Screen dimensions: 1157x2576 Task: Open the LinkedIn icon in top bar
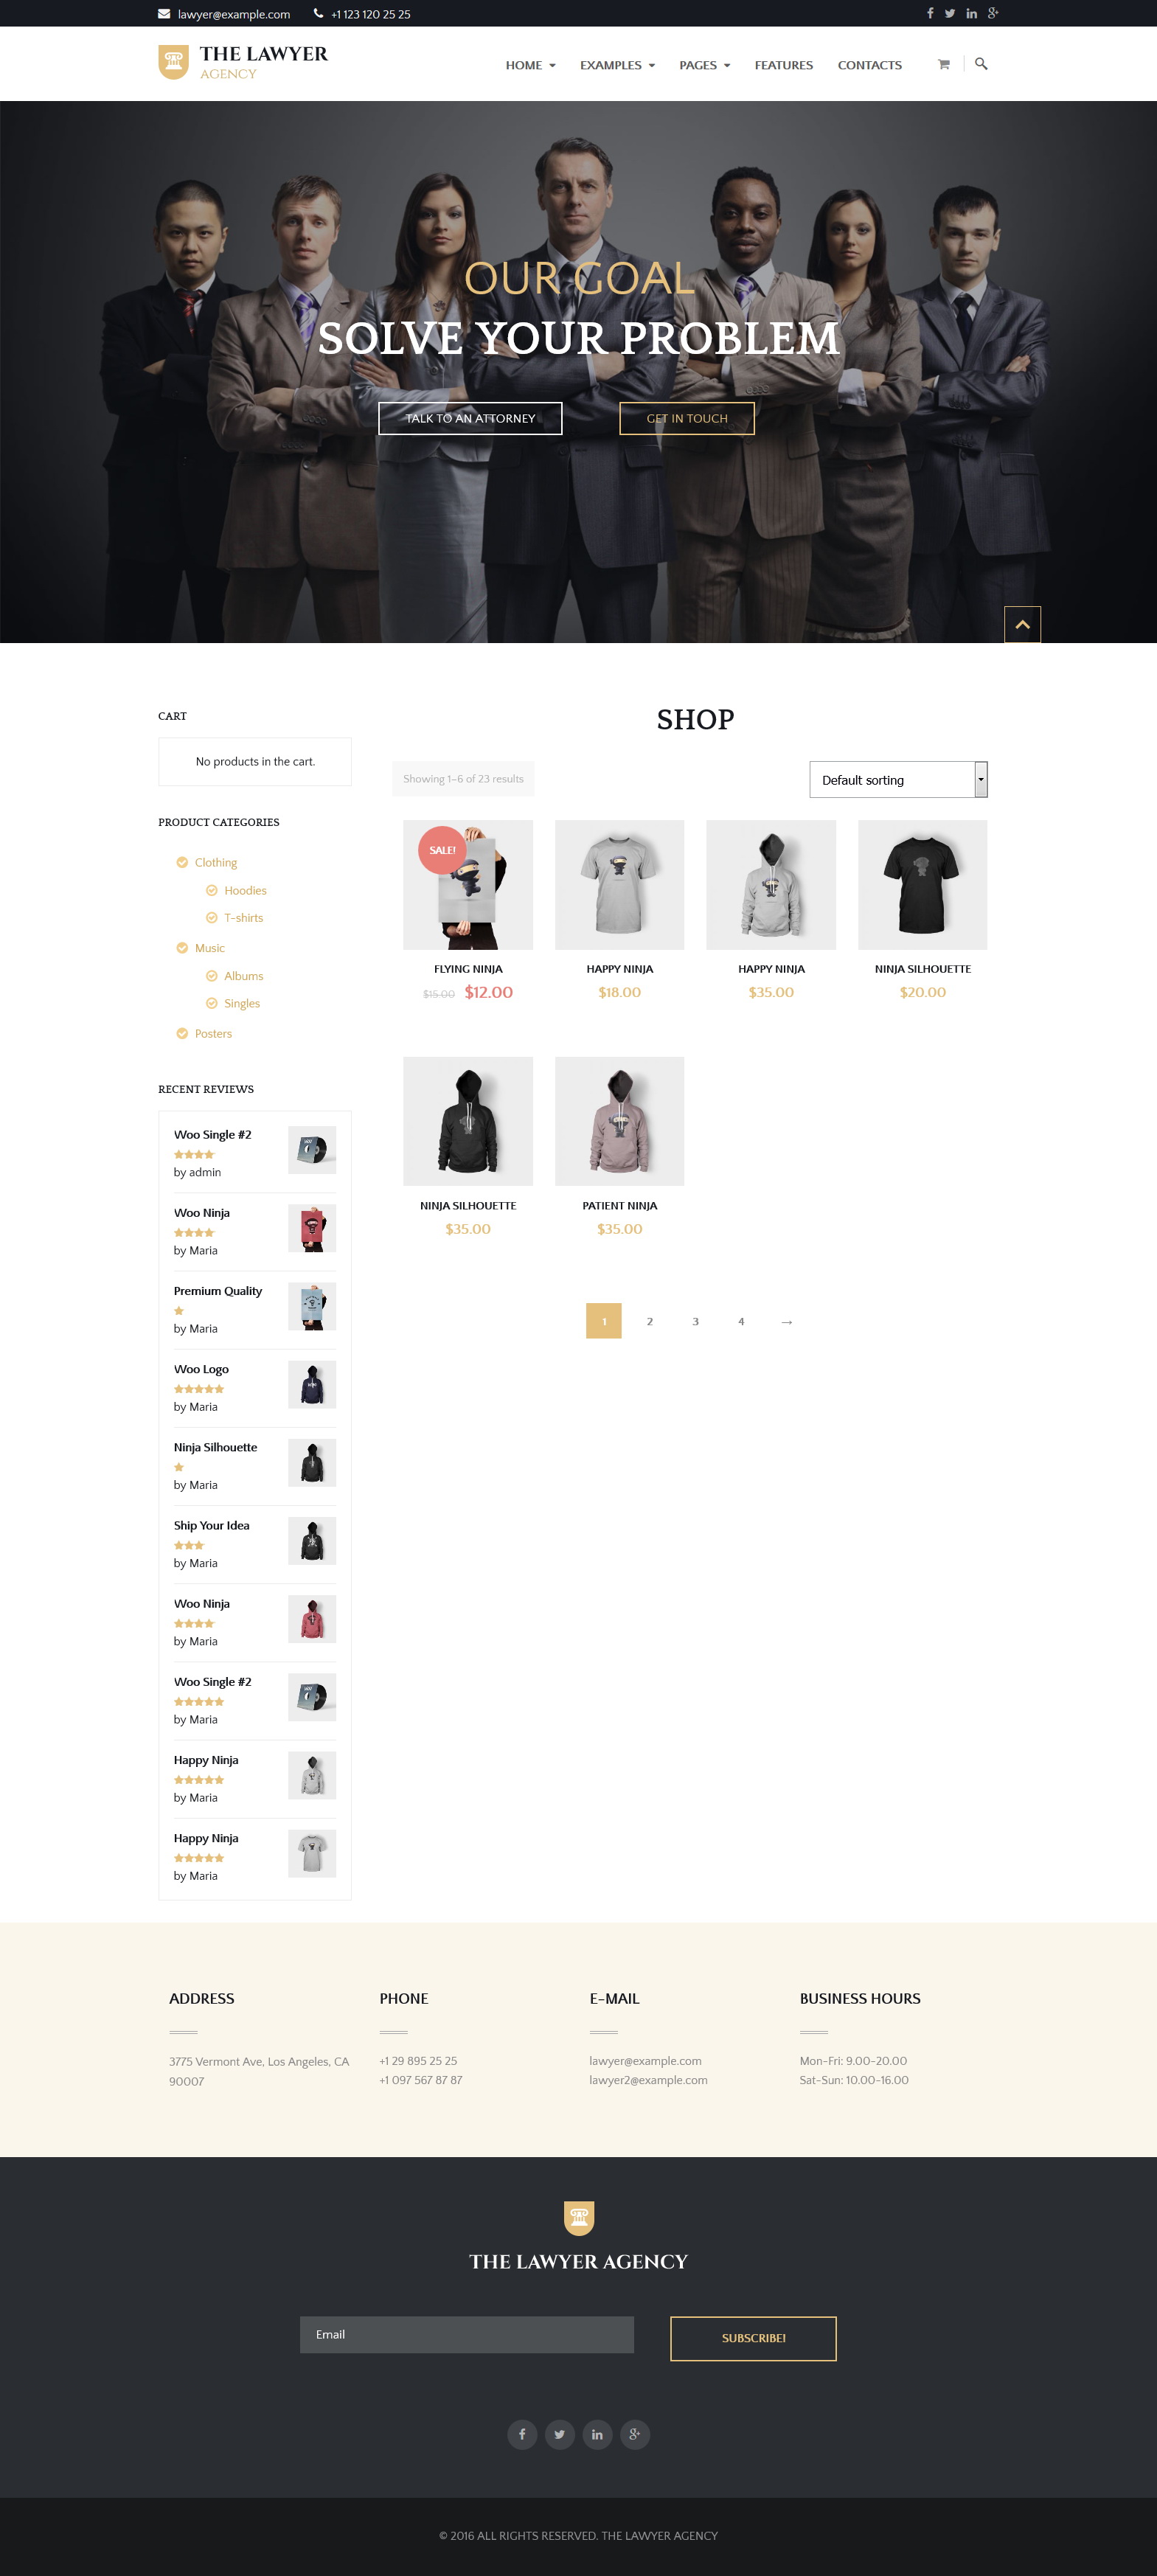971,13
